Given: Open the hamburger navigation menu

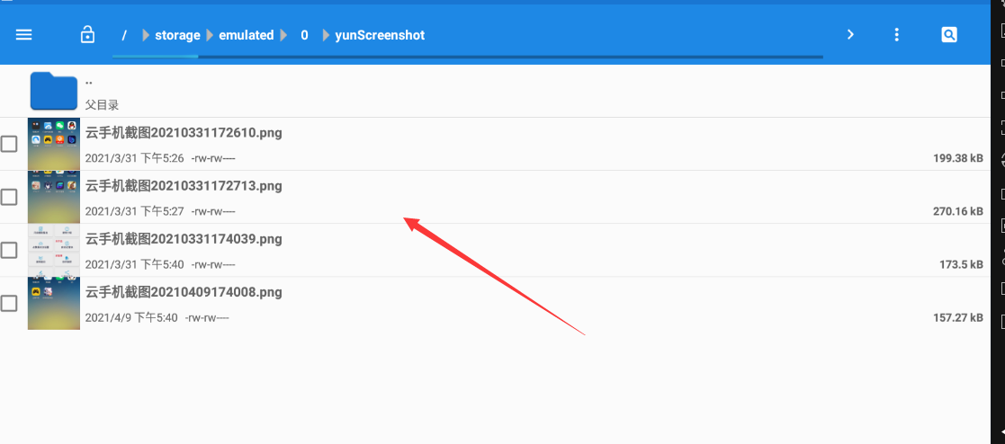Looking at the screenshot, I should point(24,35).
